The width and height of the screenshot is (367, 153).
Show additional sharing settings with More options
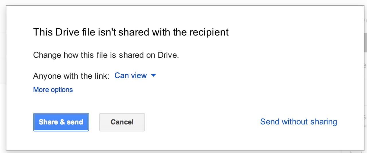pos(53,90)
